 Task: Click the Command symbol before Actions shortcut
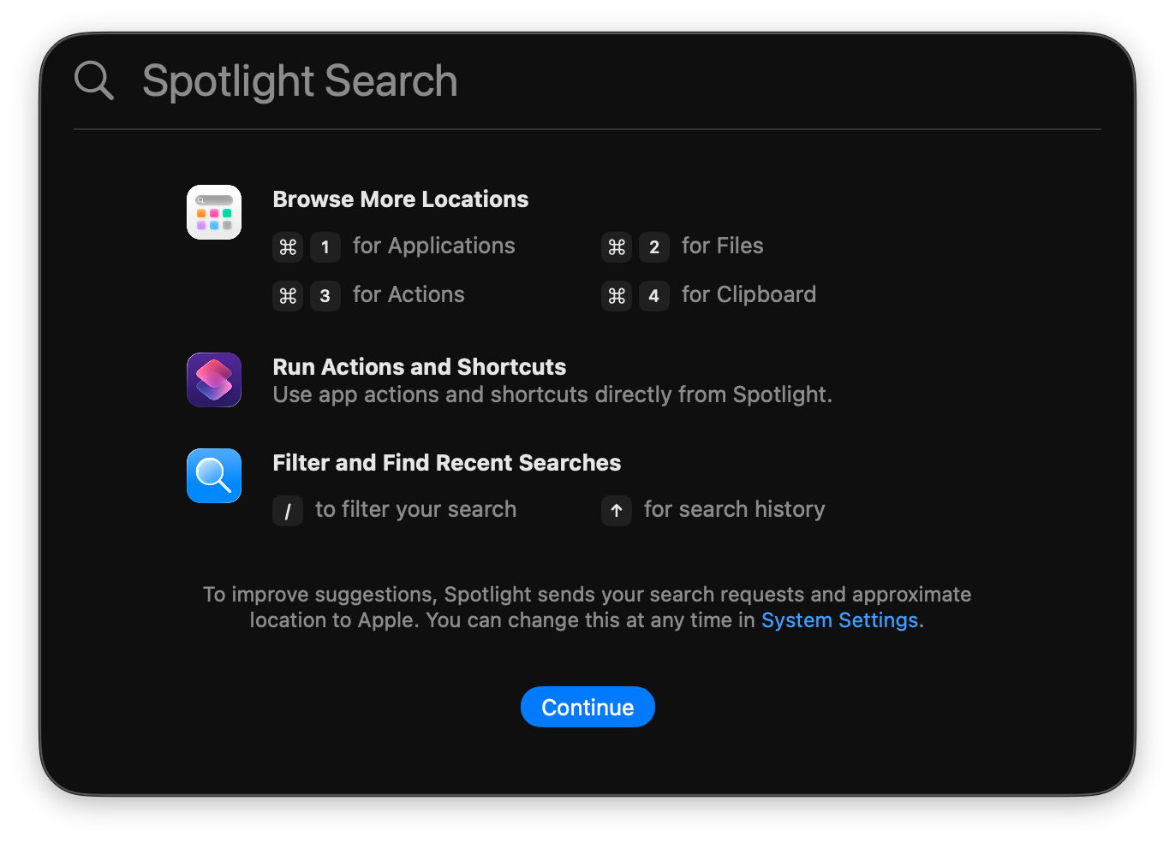click(x=288, y=296)
